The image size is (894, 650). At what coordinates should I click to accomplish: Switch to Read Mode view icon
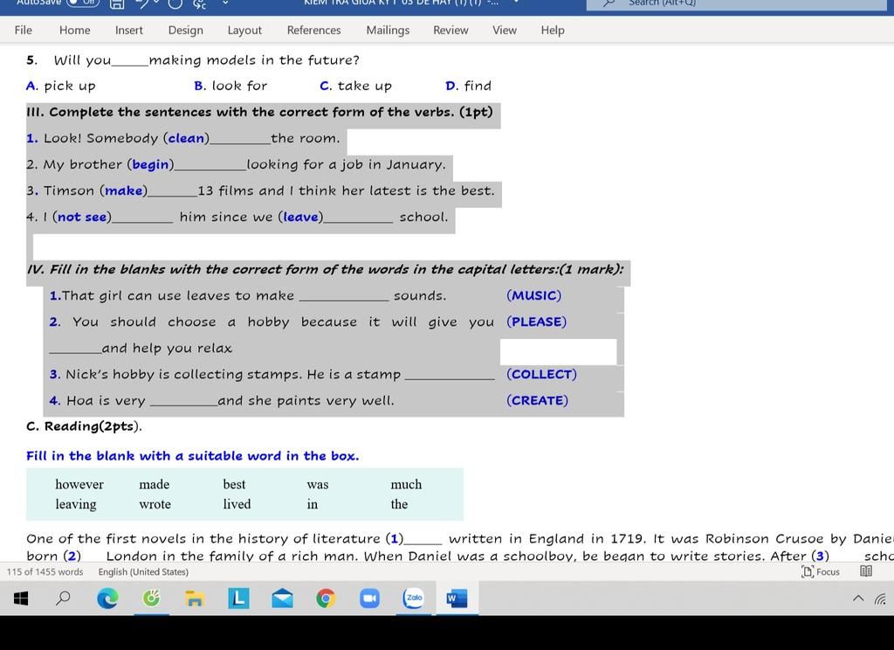[866, 571]
